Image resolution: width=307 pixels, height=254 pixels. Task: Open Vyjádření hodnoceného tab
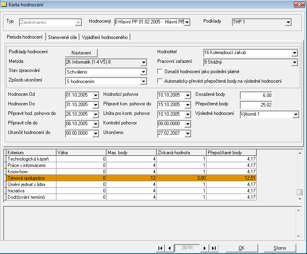(105, 37)
